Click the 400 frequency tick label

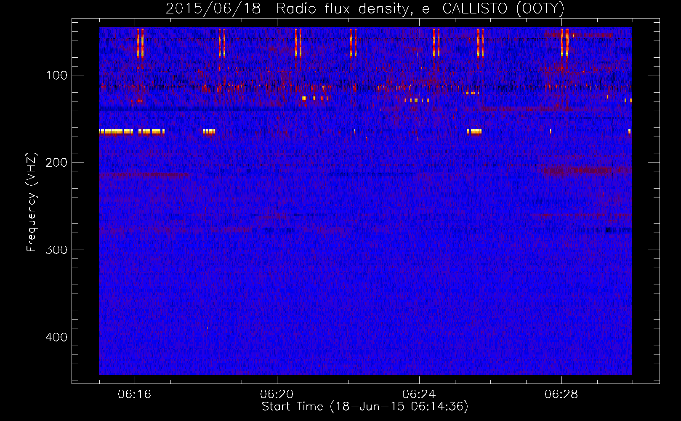[56, 337]
